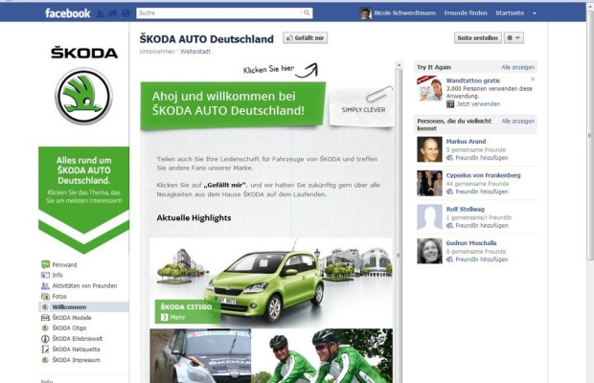Screen dimensions: 594x383
Task: Click into the Suche search field
Action: pyautogui.click(x=219, y=12)
